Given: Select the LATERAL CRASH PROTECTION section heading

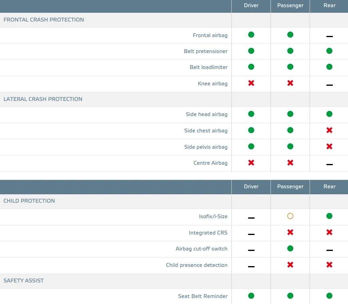Looking at the screenshot, I should [x=43, y=99].
